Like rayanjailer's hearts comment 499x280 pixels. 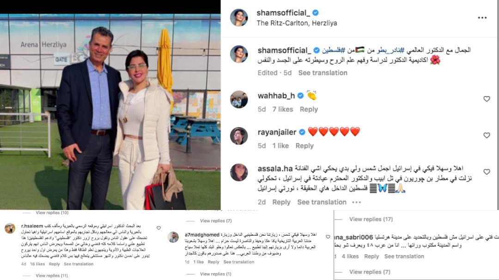click(487, 135)
